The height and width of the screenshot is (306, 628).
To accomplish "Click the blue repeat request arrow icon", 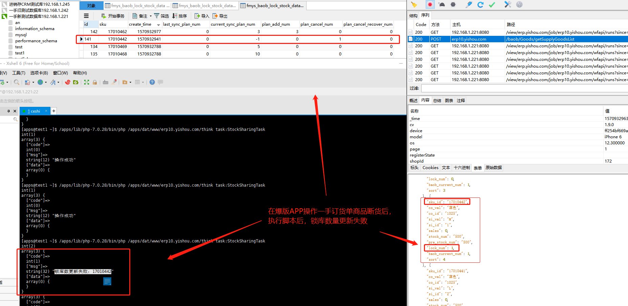I will (480, 4).
